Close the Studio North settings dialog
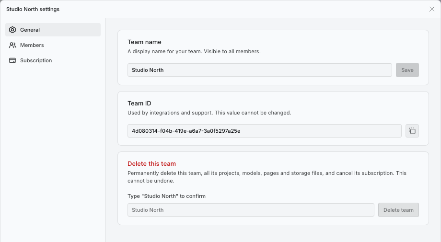Screen dimensions: 441x242 (x=432, y=9)
